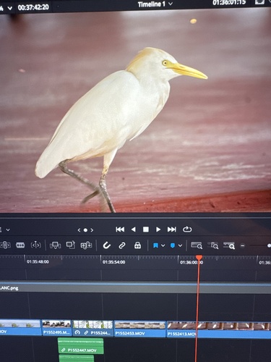Go to previous edit with the left angle arrow
The height and width of the screenshot is (362, 271).
coord(79,230)
